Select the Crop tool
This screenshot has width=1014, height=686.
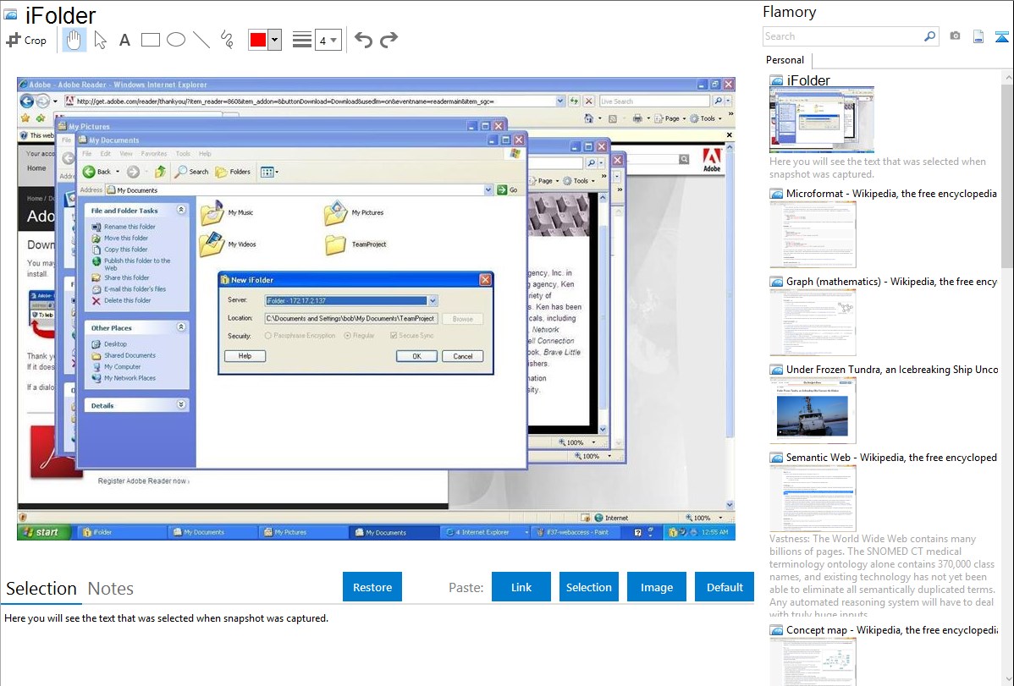(26, 40)
